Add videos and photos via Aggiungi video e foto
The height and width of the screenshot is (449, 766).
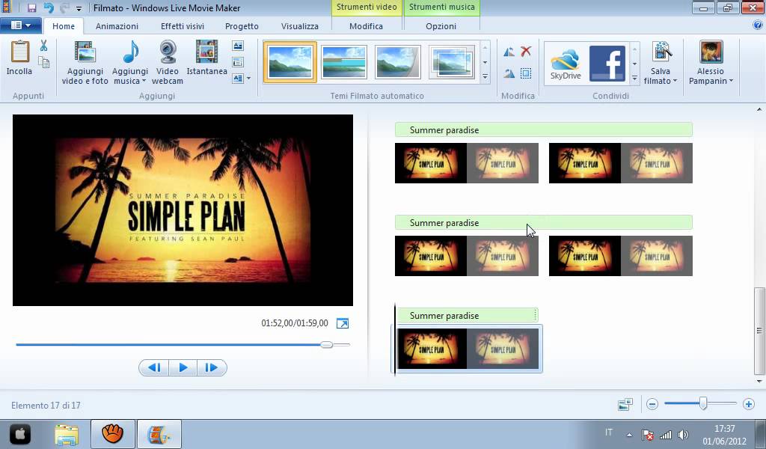pyautogui.click(x=85, y=63)
